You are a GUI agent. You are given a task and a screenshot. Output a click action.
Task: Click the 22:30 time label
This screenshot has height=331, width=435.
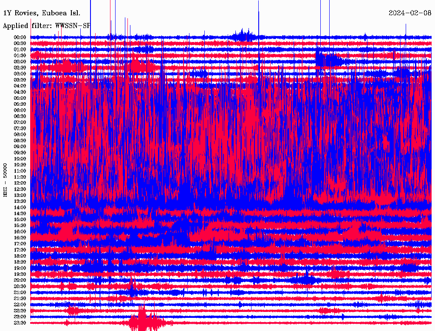pyautogui.click(x=20, y=311)
